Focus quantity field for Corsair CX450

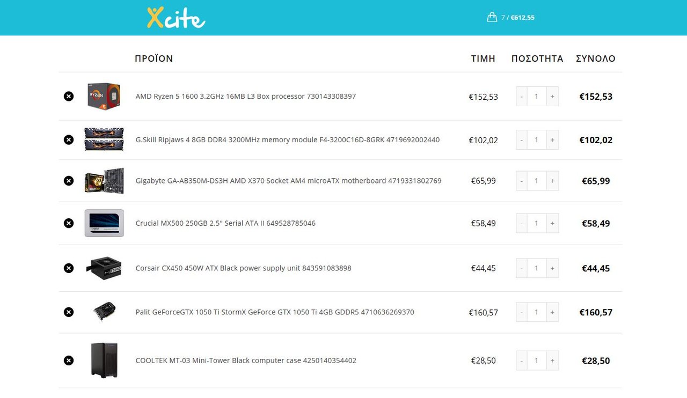(x=537, y=268)
